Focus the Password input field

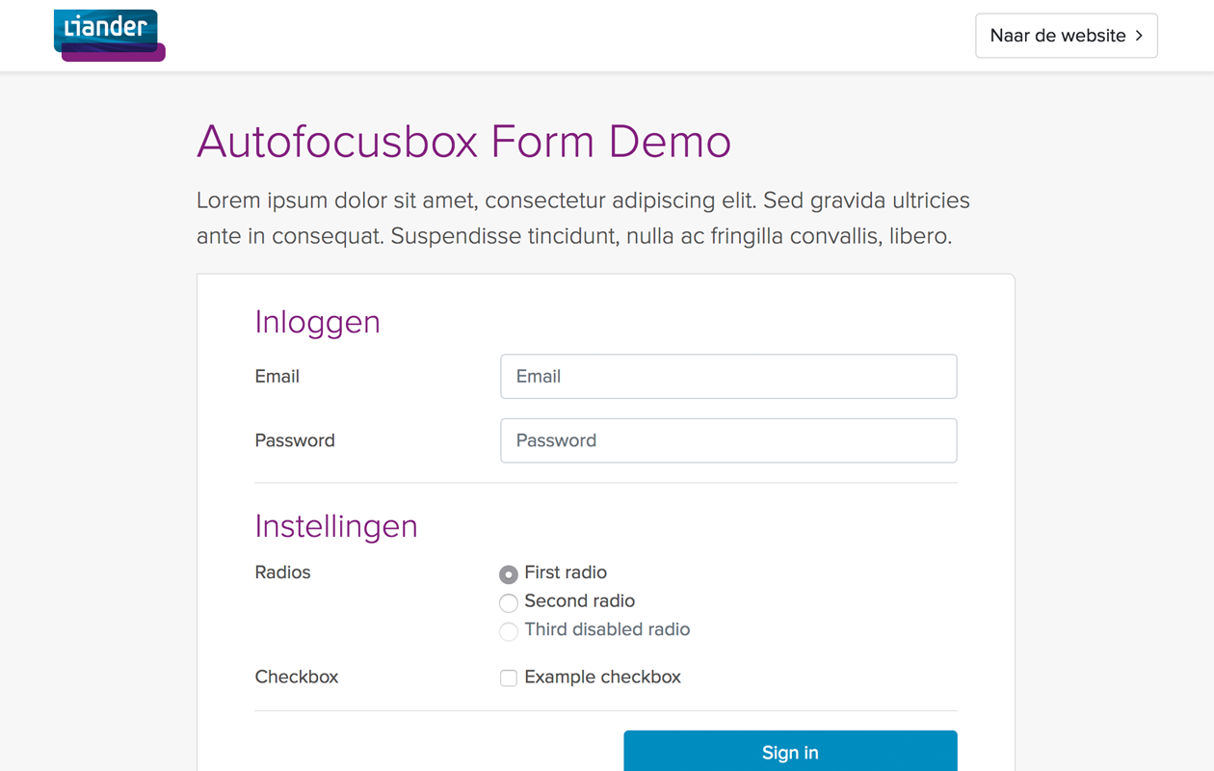click(727, 440)
